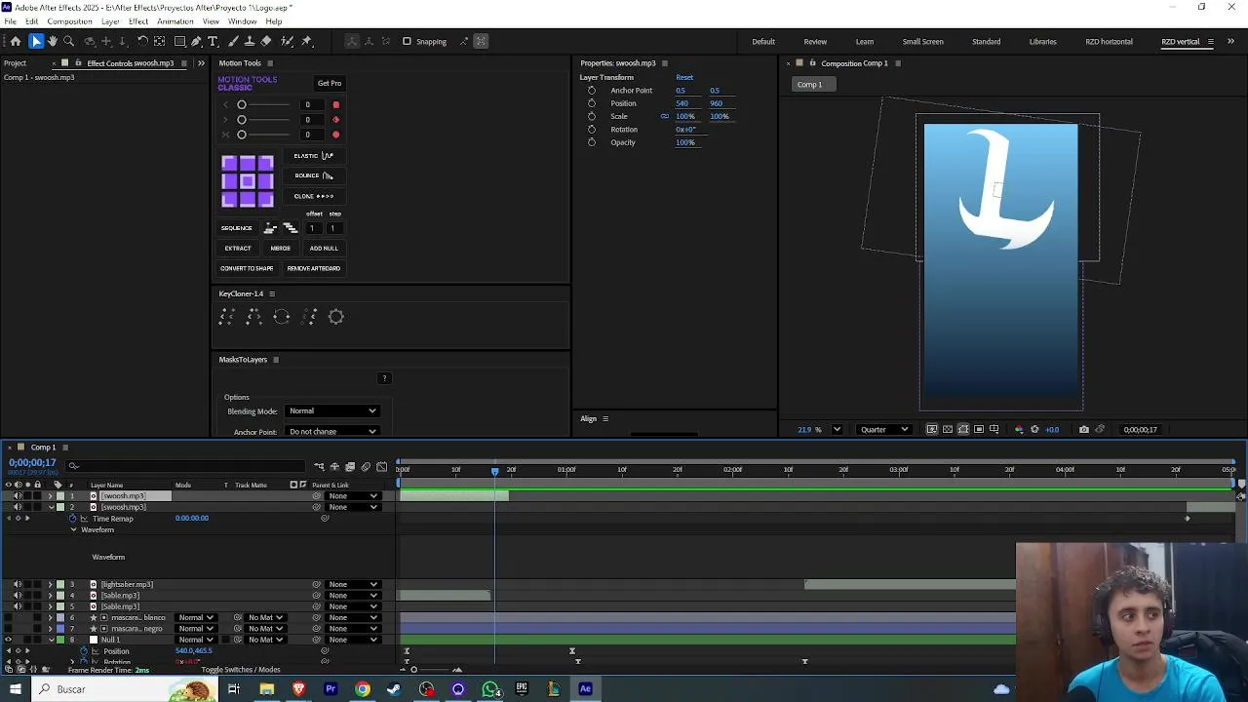This screenshot has width=1248, height=702.
Task: Select the Home icon in the toolbar
Action: point(15,41)
